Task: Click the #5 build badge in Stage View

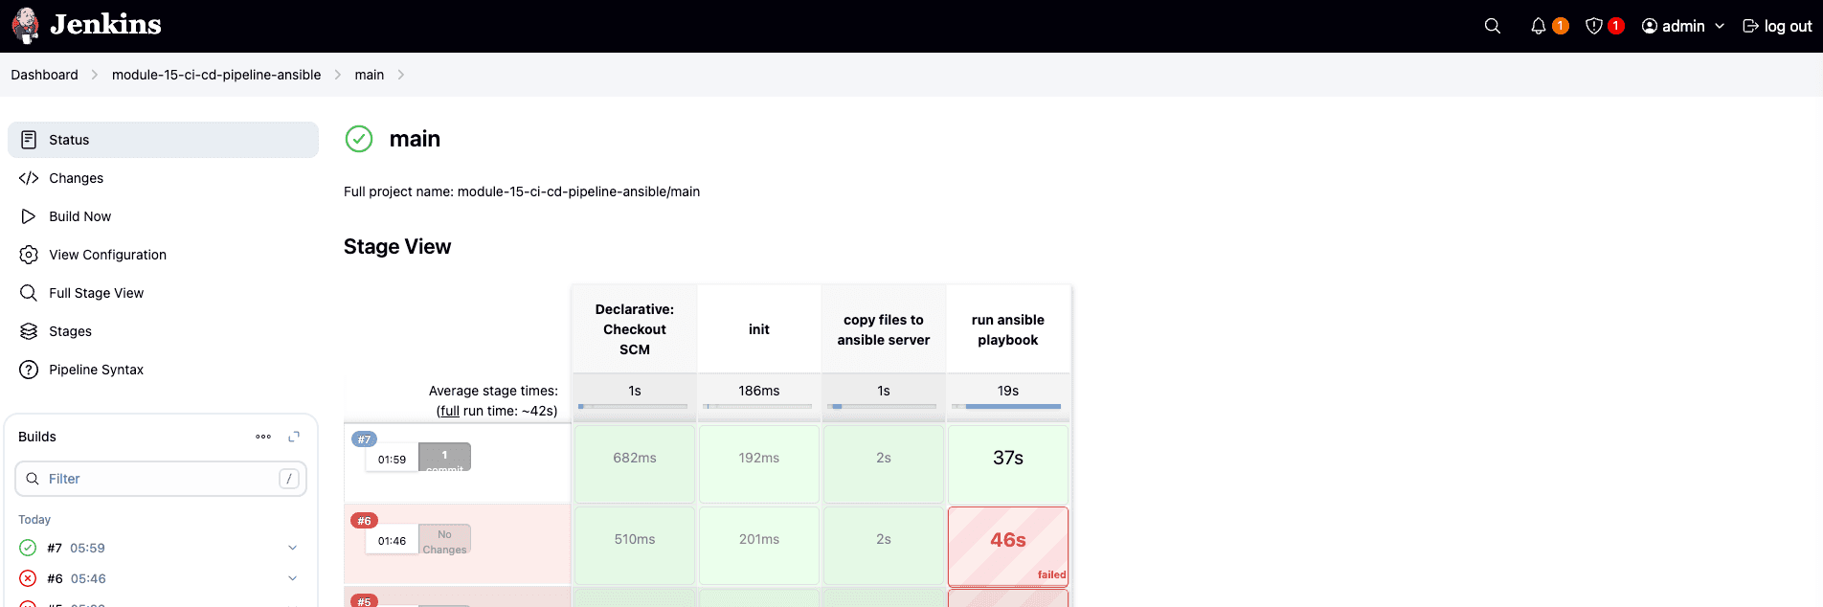Action: click(364, 601)
